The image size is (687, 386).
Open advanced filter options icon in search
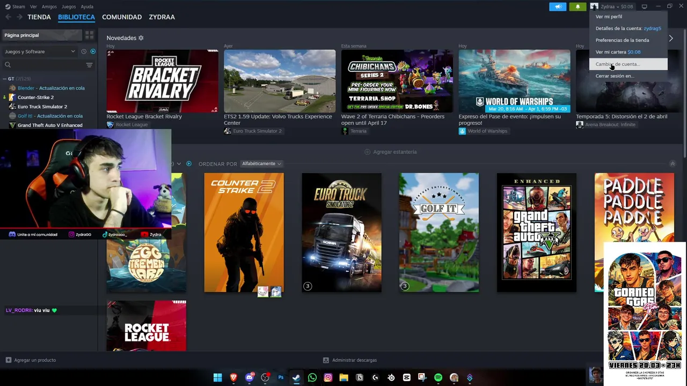pos(89,65)
